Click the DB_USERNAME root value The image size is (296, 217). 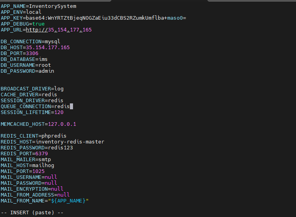tap(45, 65)
